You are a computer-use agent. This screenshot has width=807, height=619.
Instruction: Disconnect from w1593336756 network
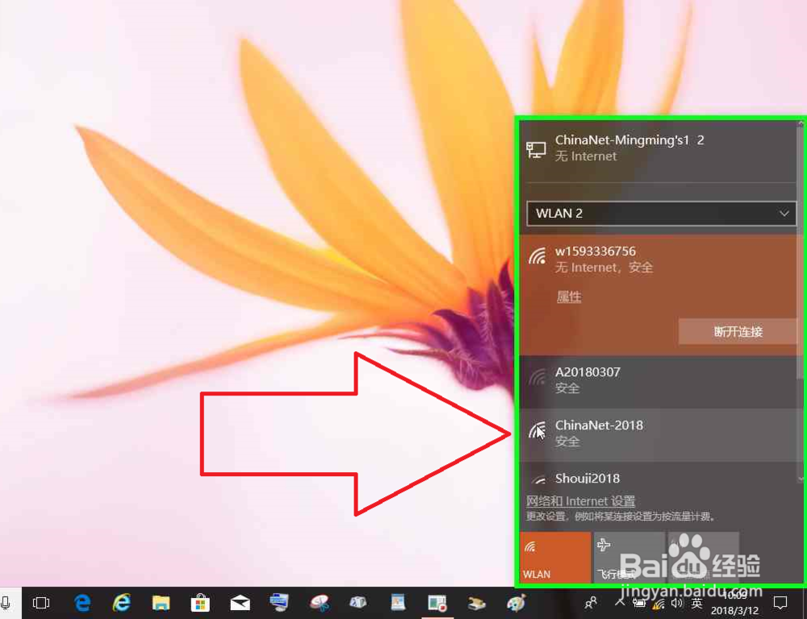(x=738, y=332)
